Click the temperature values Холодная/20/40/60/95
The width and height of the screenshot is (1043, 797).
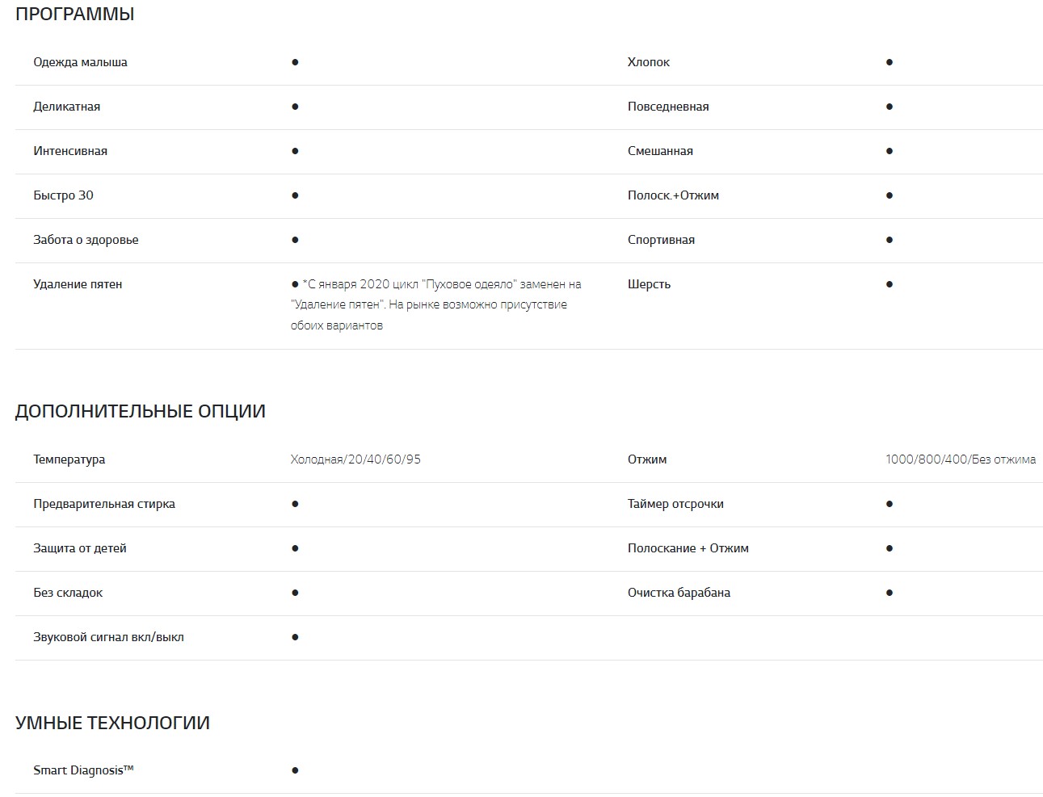click(x=355, y=459)
